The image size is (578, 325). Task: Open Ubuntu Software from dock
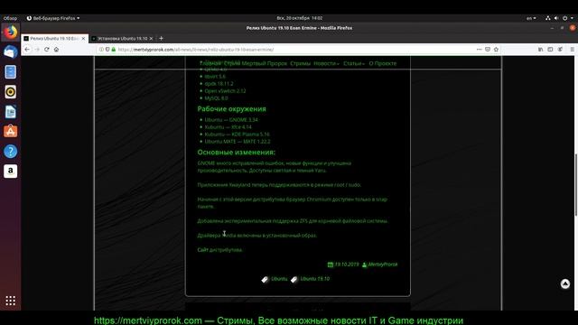tap(10, 132)
